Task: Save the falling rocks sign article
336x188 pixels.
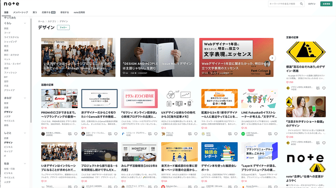Action: [x=318, y=88]
